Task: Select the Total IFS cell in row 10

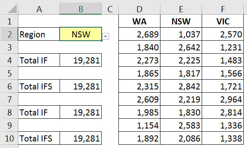Action: click(39, 138)
